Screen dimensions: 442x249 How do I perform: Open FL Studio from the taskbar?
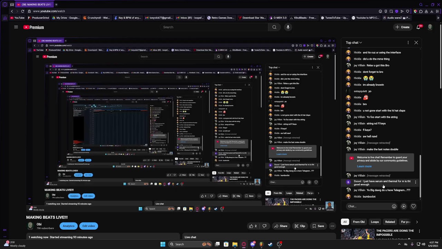click(x=261, y=244)
